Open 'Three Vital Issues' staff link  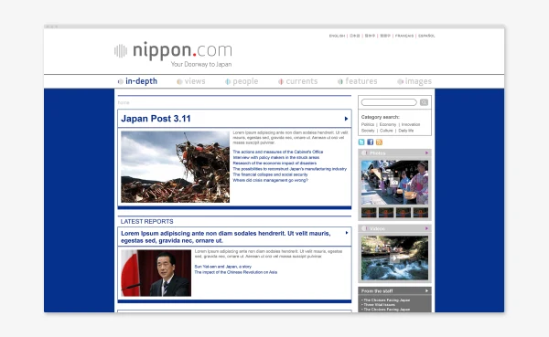pos(379,304)
